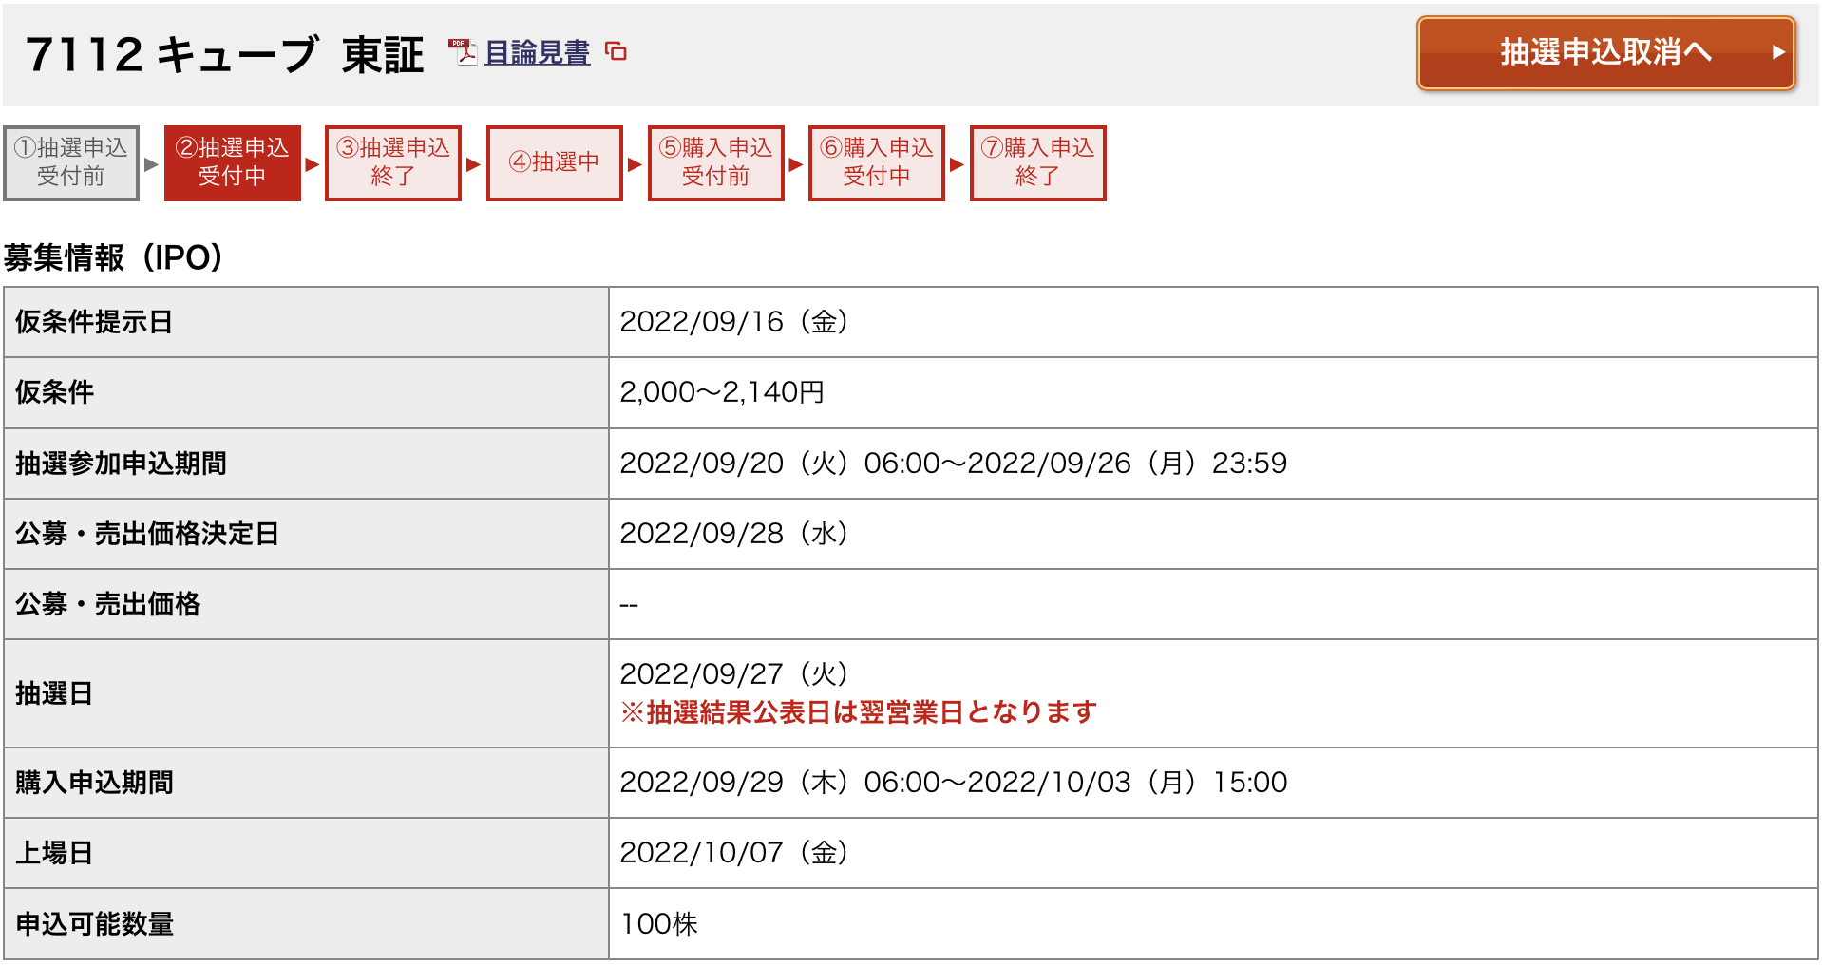Click the new-window icon after 目論見書
Screen dimensions: 1822x965
pos(617,52)
